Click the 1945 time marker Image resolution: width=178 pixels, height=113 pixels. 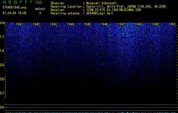(x=87, y=24)
